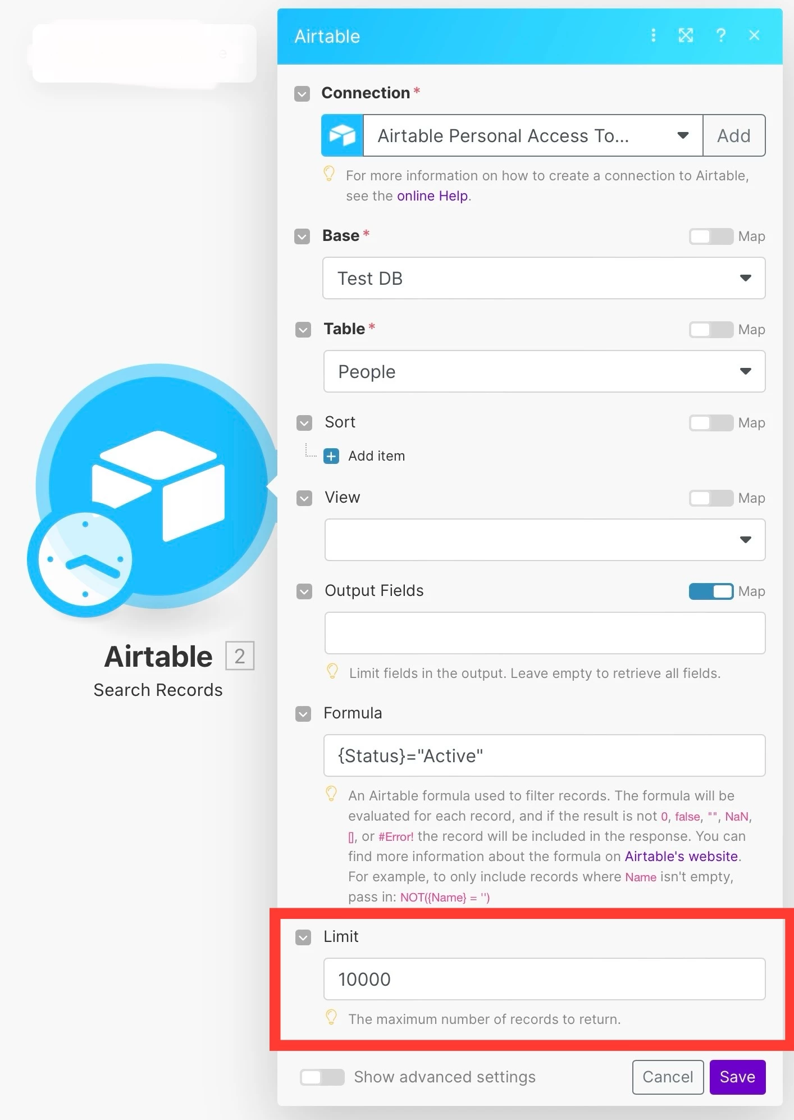Open the three-dot options menu in Airtable header
This screenshot has height=1120, width=794.
[653, 35]
